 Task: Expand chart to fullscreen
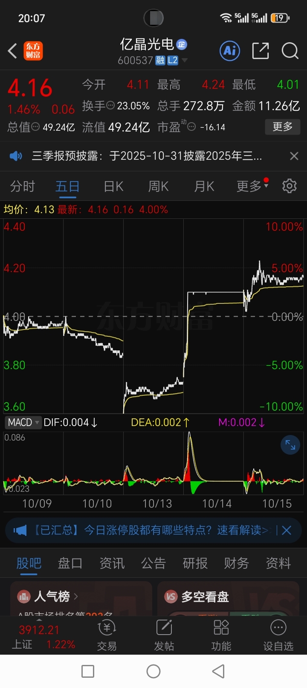[290, 445]
